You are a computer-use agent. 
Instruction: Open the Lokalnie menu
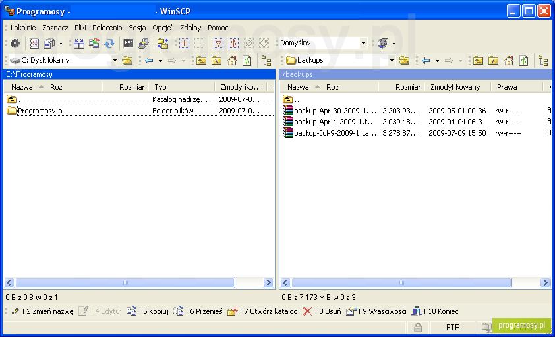pyautogui.click(x=23, y=28)
